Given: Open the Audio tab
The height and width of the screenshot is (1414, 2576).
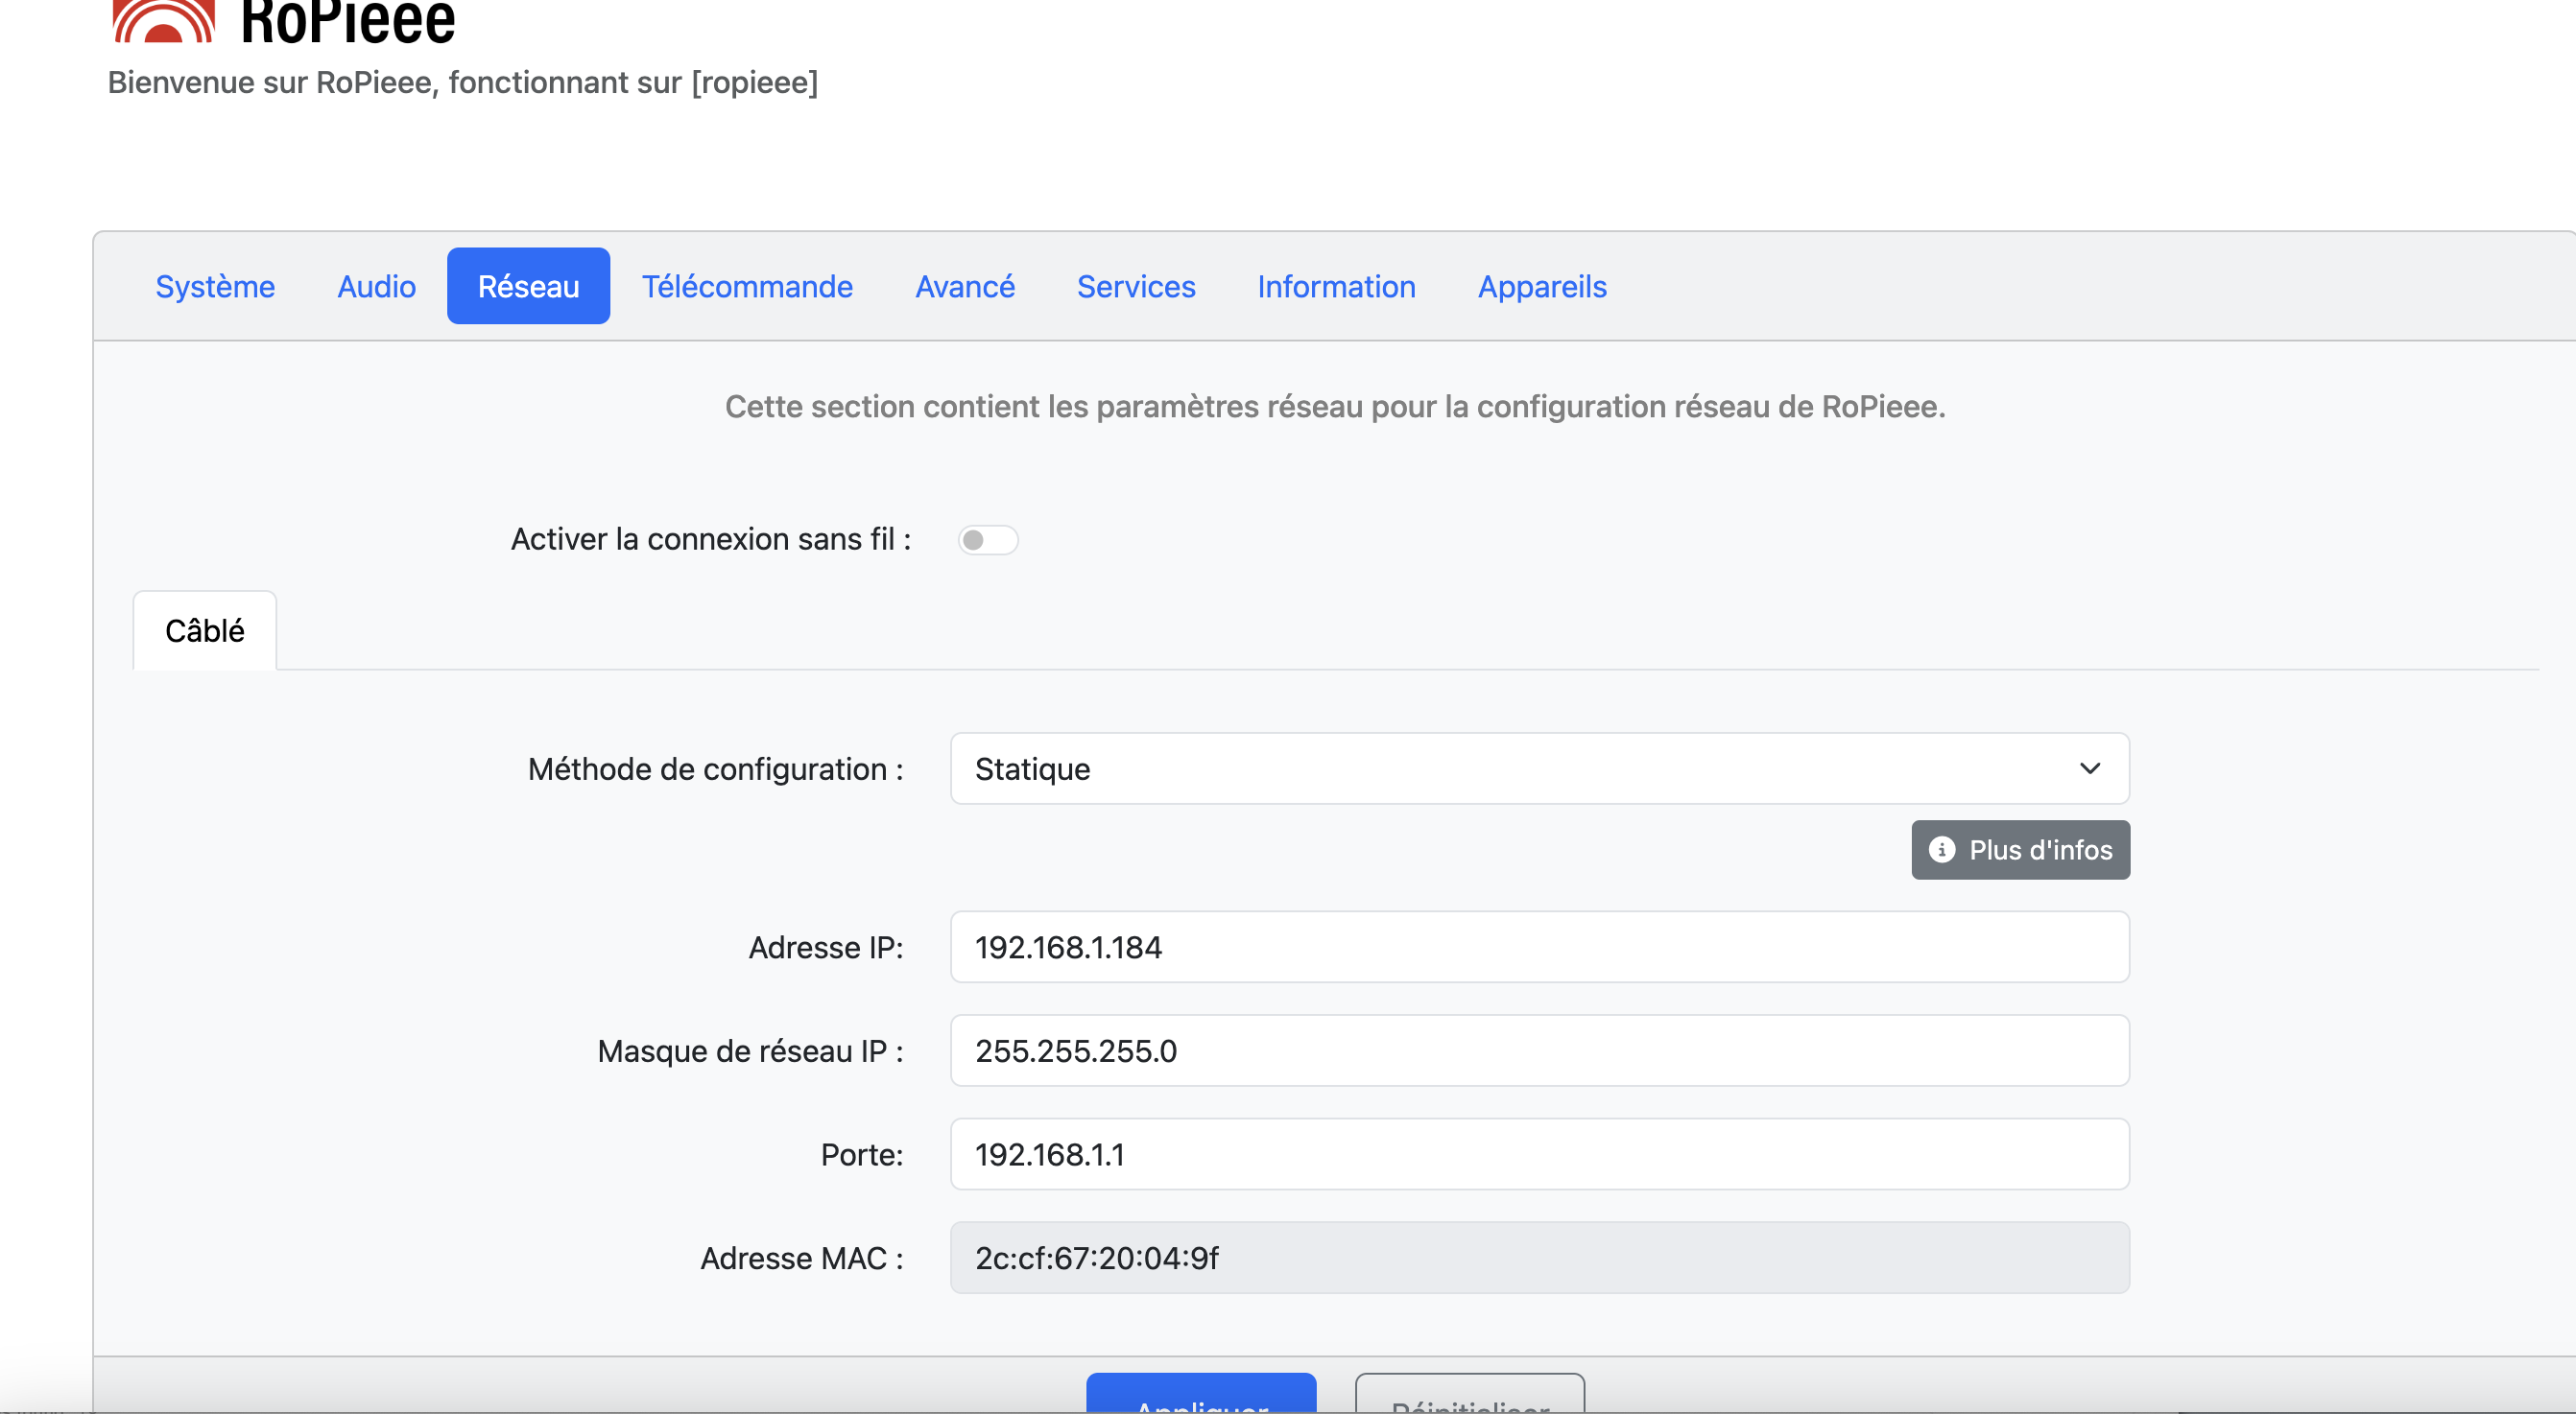Looking at the screenshot, I should [376, 287].
